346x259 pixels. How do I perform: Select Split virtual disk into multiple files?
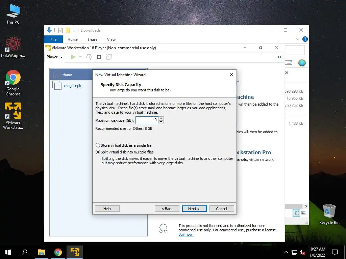[124, 152]
